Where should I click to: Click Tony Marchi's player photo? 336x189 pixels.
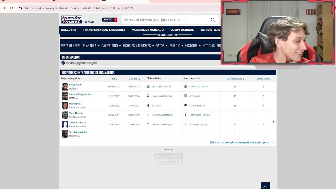pos(65,115)
